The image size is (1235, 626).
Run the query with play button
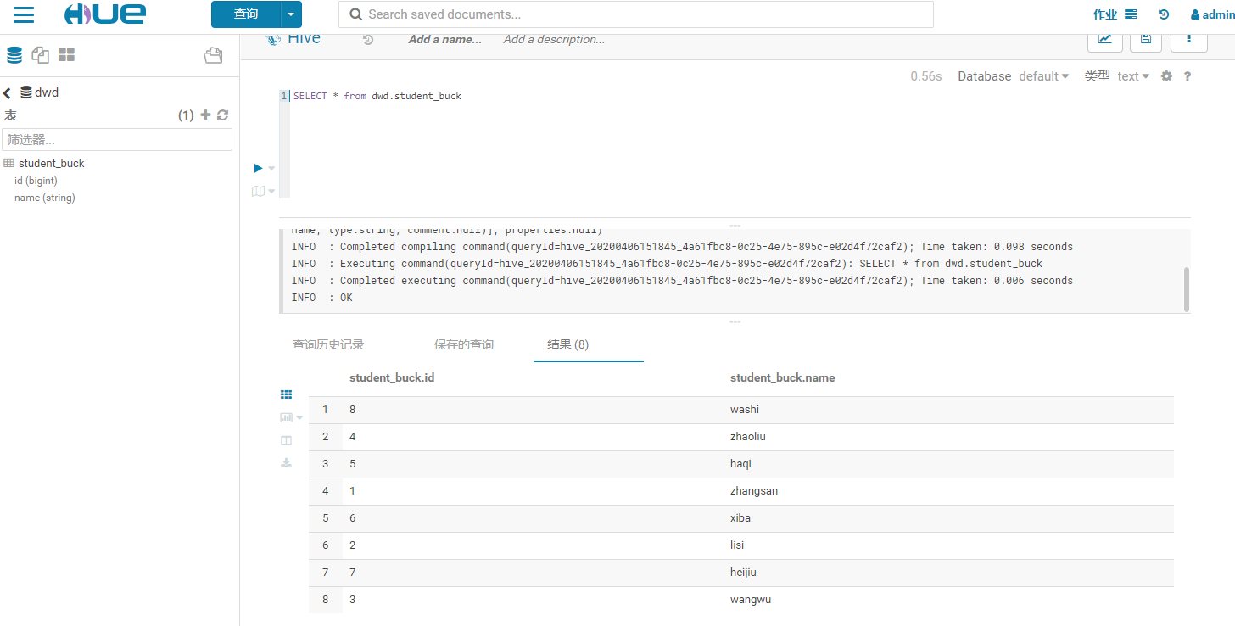coord(258,168)
